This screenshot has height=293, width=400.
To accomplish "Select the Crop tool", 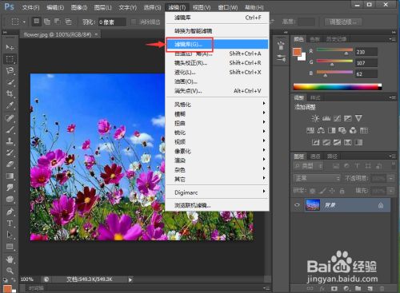I will pyautogui.click(x=10, y=93).
